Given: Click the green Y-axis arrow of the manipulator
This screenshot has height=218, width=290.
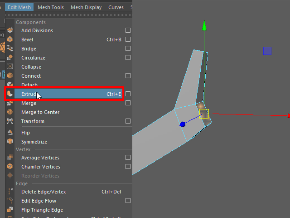Looking at the screenshot, I should click(x=204, y=26).
